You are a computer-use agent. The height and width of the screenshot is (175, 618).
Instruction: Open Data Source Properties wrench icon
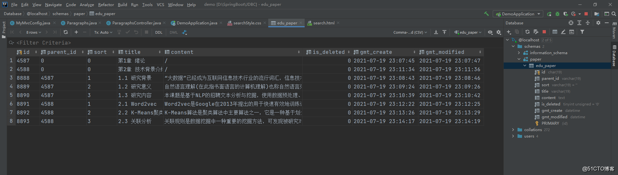pos(536,32)
